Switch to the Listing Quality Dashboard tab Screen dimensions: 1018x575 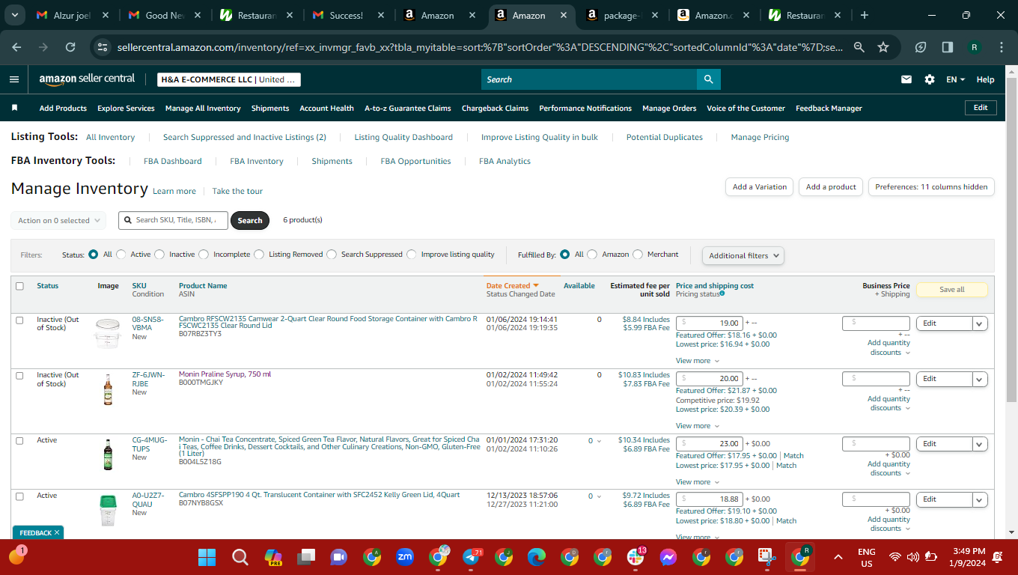[403, 137]
